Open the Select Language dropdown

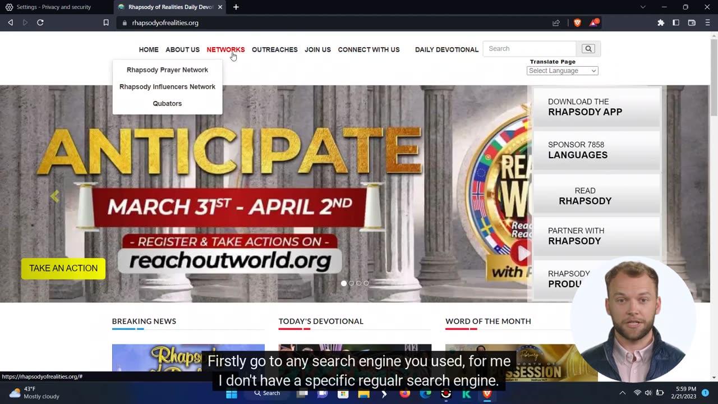coord(562,71)
